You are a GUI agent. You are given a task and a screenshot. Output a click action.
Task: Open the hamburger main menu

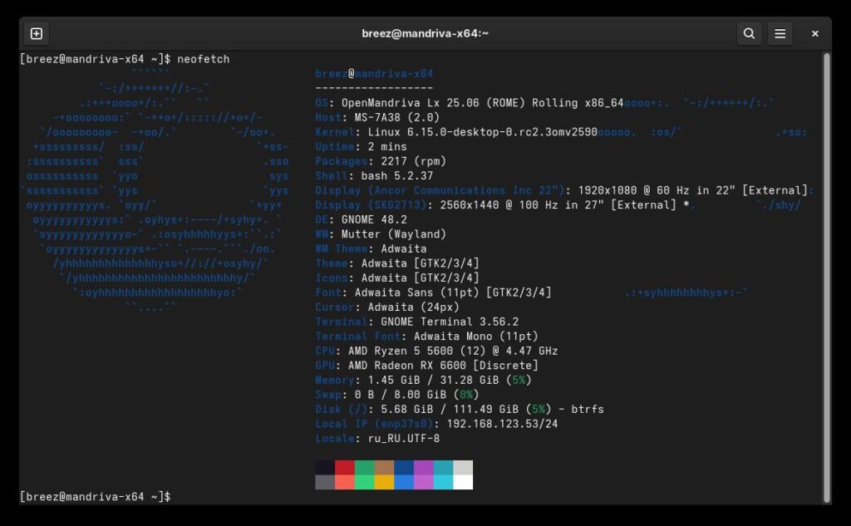(x=780, y=34)
